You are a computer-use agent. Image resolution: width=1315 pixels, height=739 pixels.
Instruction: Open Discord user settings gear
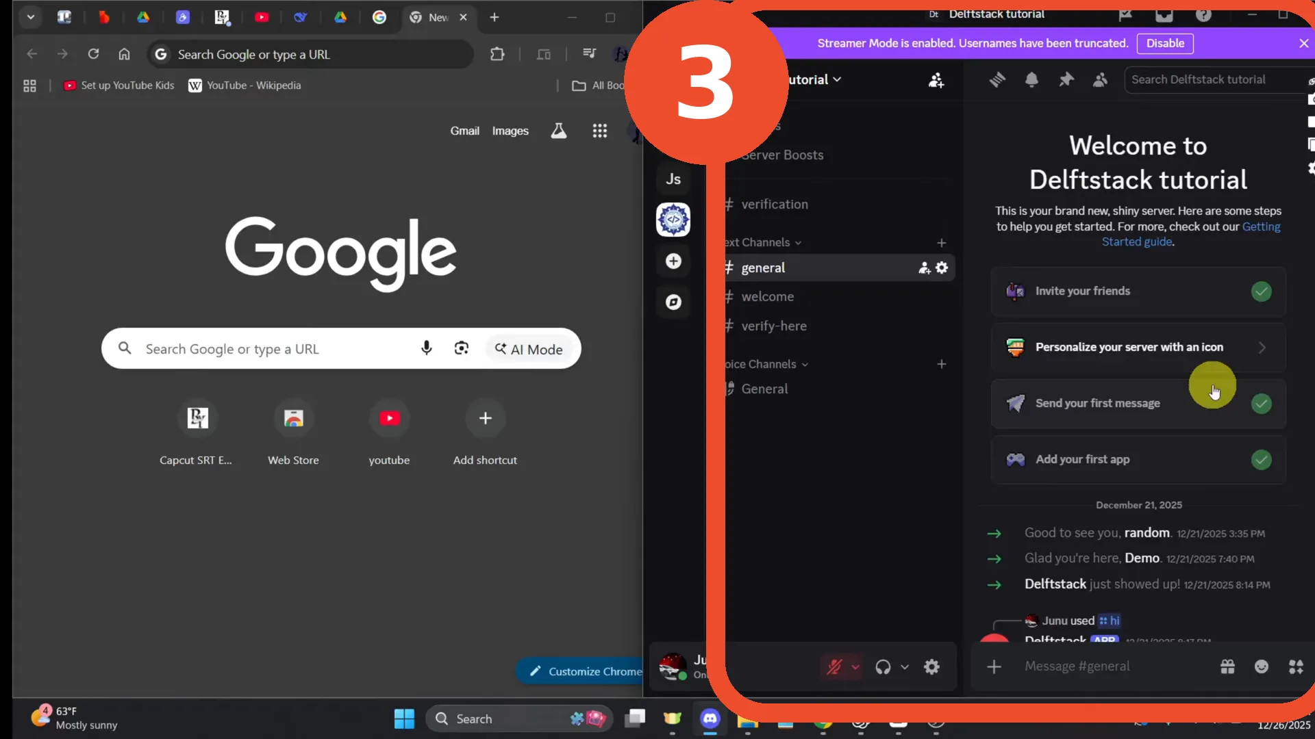click(x=931, y=666)
